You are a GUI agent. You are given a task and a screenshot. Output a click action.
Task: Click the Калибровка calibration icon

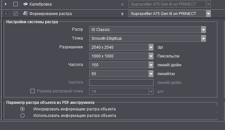coord(25,4)
